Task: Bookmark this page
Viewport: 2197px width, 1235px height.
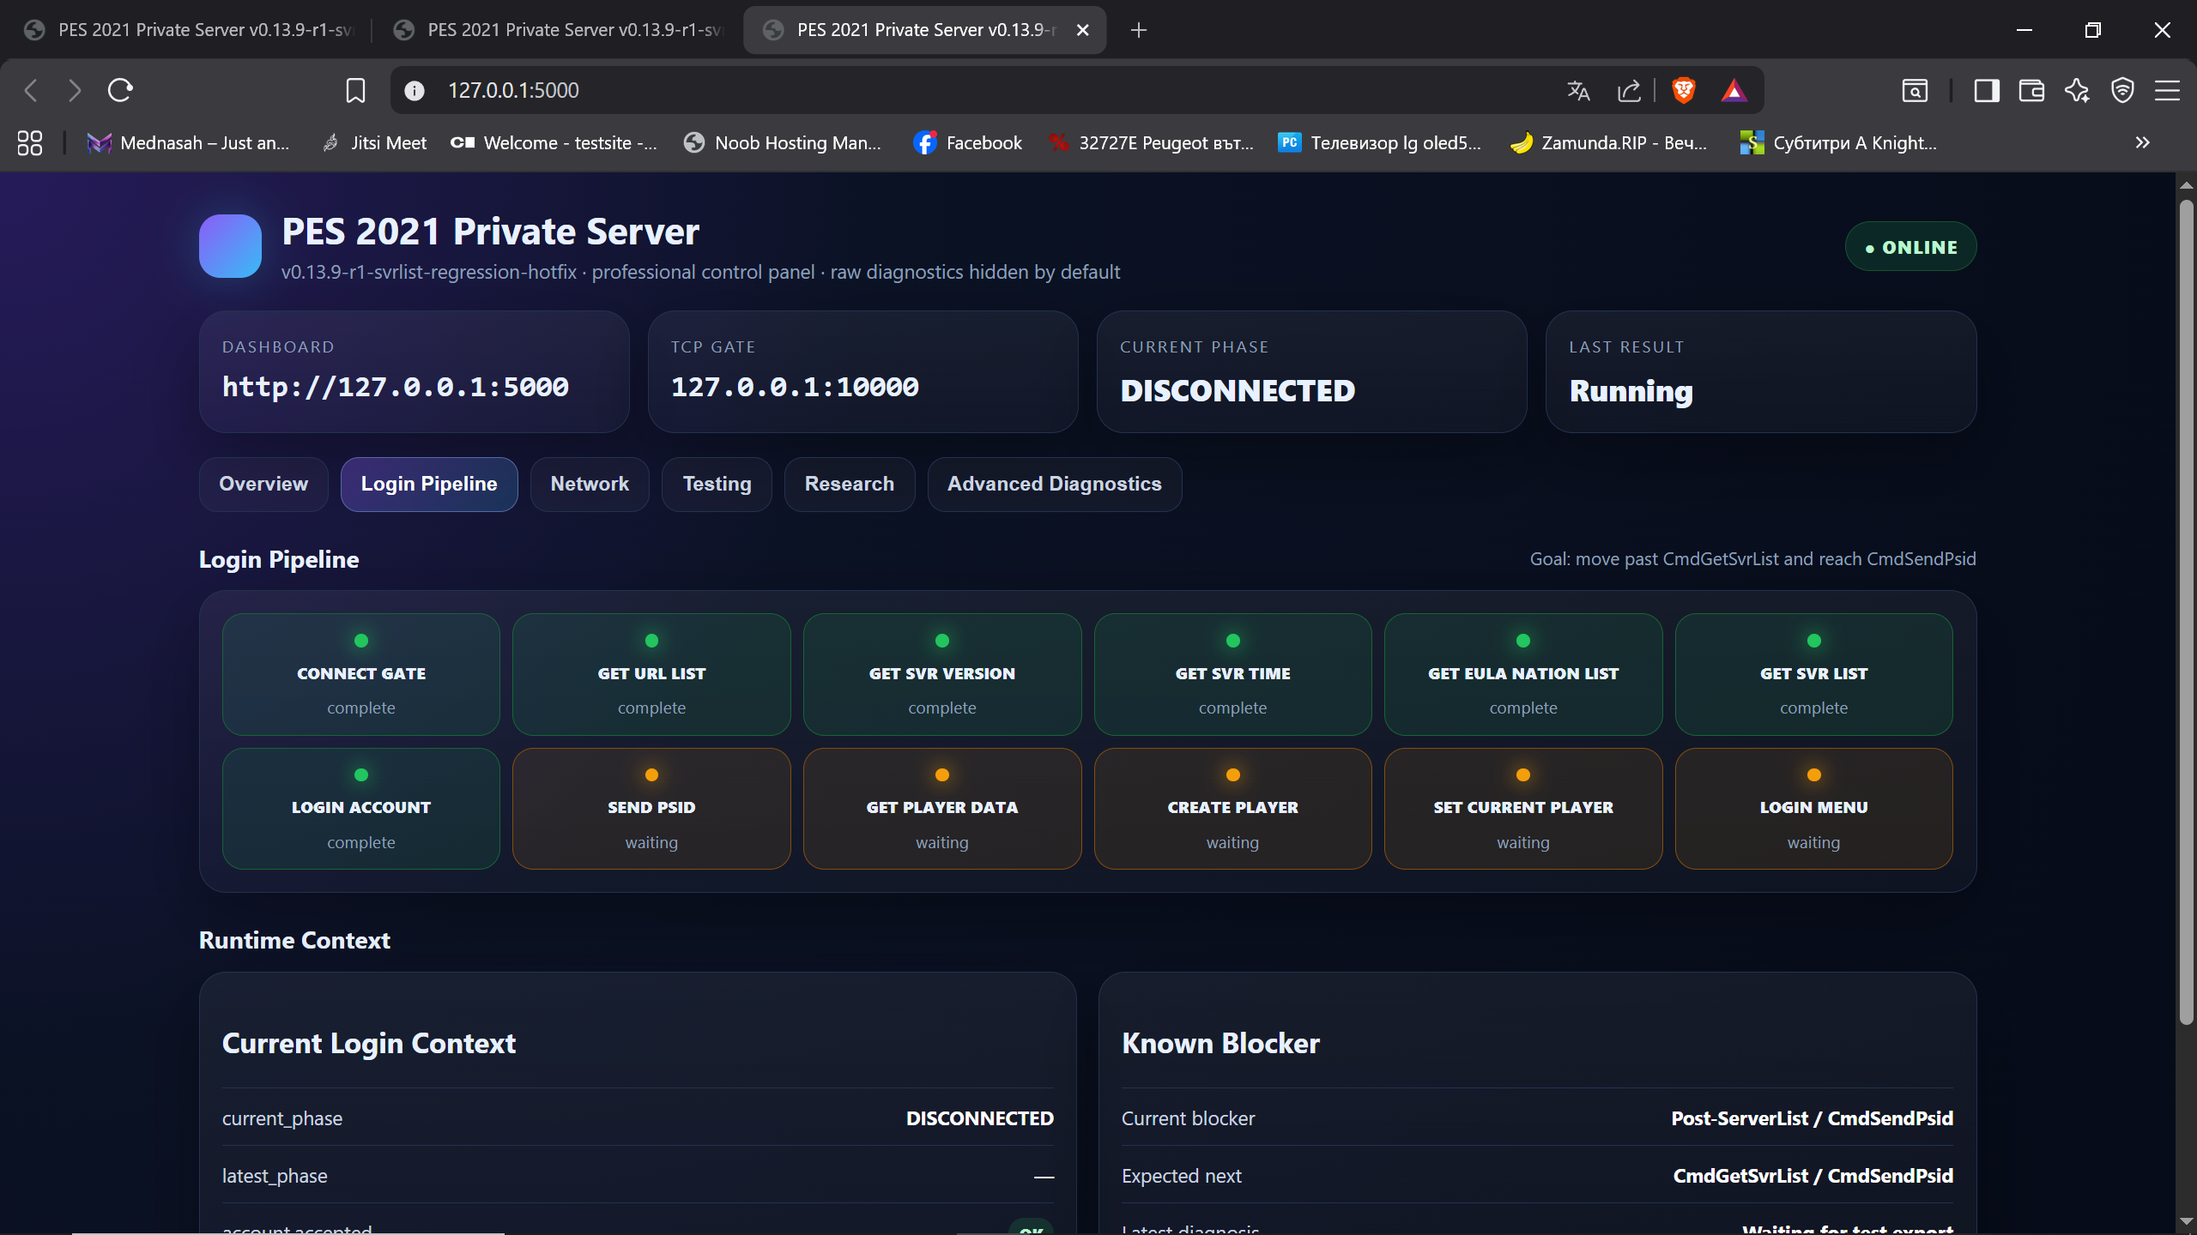Action: [x=355, y=90]
